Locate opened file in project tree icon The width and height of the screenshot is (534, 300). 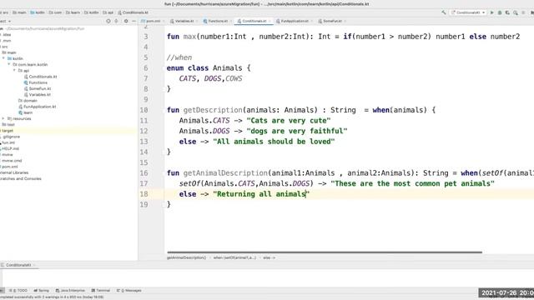[108, 21]
